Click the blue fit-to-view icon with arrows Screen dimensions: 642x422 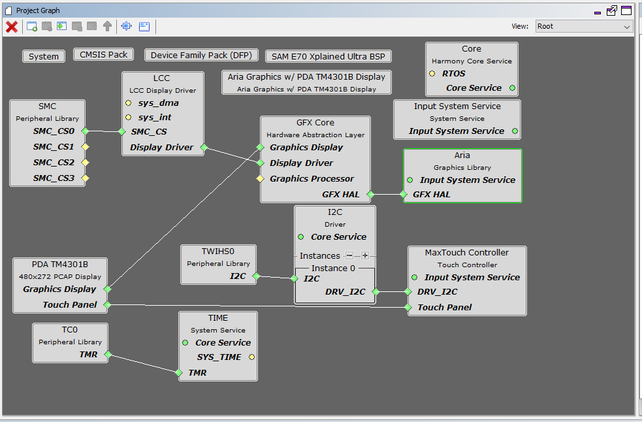[127, 27]
